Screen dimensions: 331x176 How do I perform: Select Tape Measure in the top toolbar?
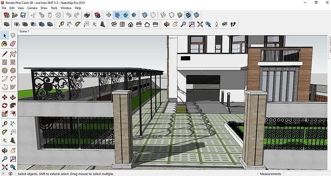pos(61,24)
